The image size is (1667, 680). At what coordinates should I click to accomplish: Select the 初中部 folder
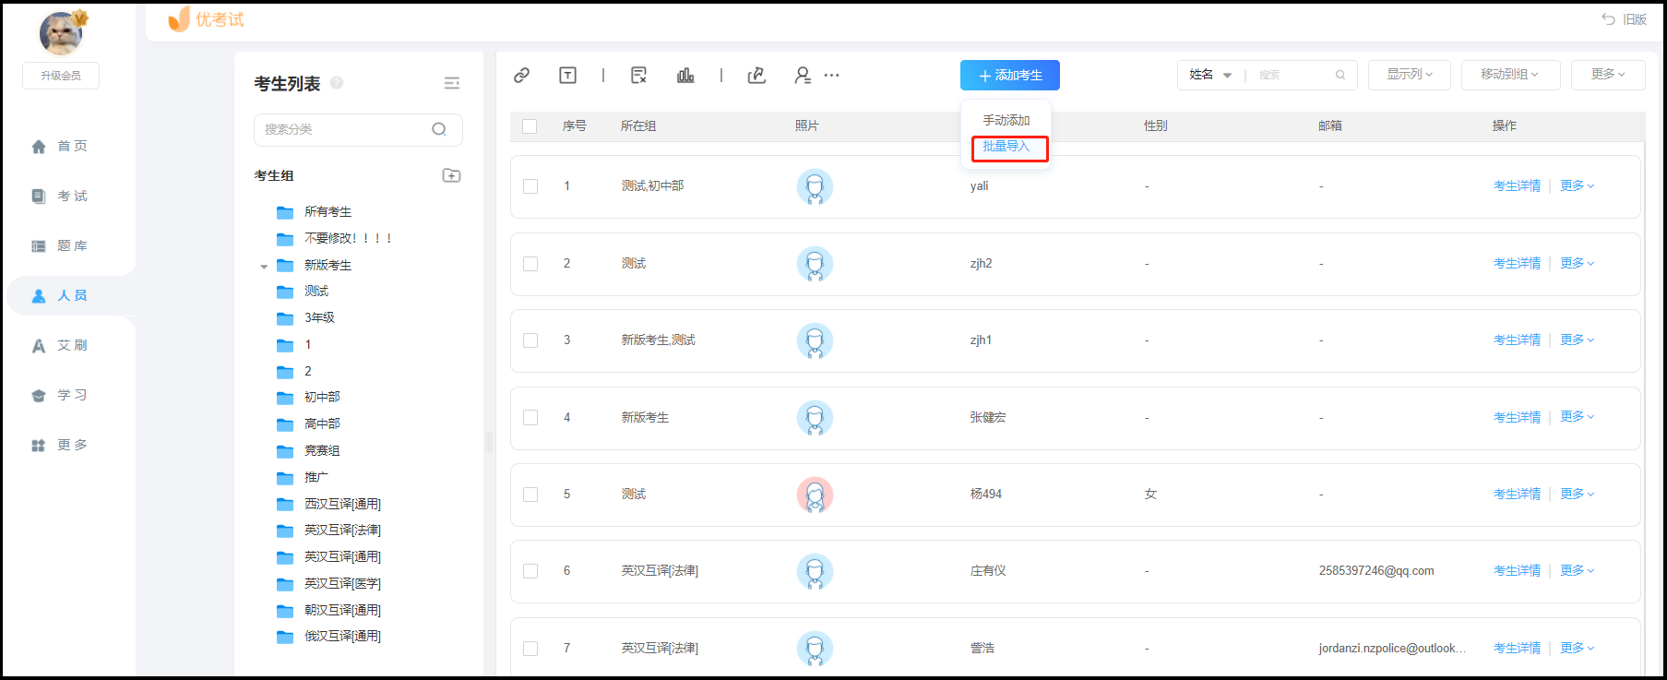coord(308,398)
